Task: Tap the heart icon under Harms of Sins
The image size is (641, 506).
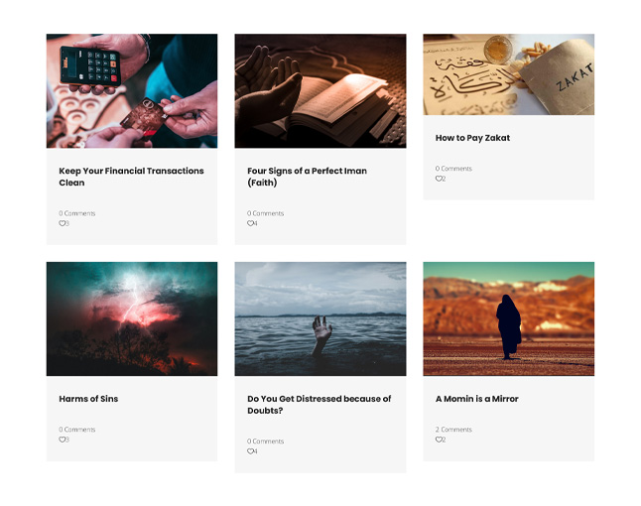Action: click(x=63, y=440)
